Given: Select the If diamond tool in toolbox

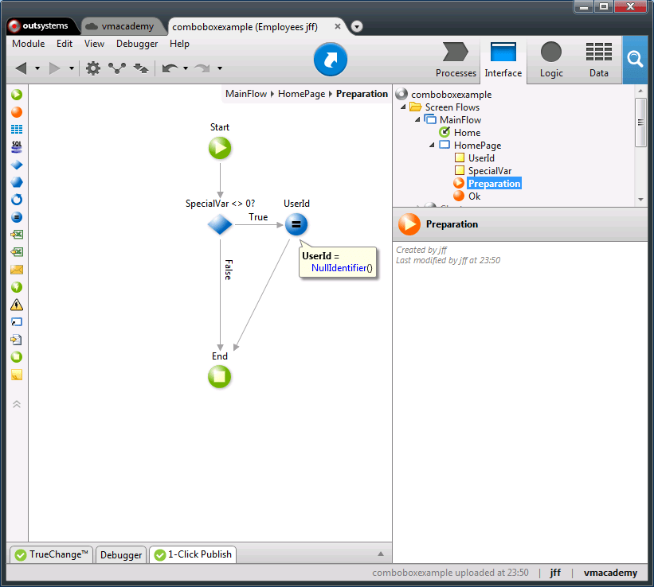Looking at the screenshot, I should [17, 165].
